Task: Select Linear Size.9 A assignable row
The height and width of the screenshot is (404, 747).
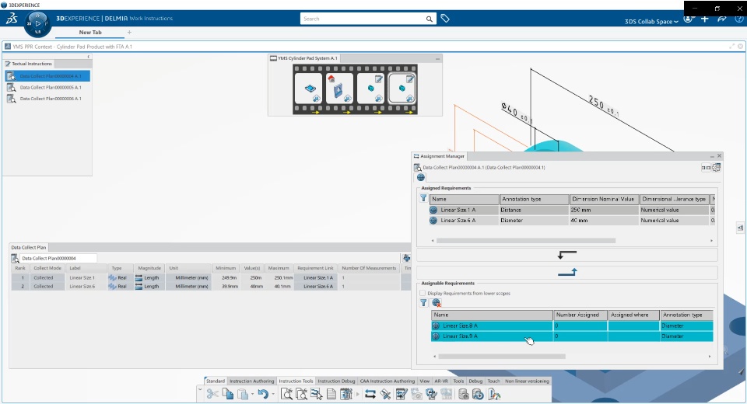Action: 572,336
